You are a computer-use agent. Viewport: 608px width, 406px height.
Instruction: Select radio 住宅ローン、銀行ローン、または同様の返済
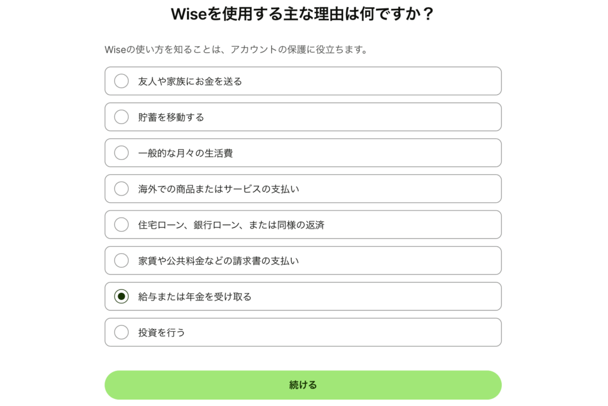[x=121, y=225]
